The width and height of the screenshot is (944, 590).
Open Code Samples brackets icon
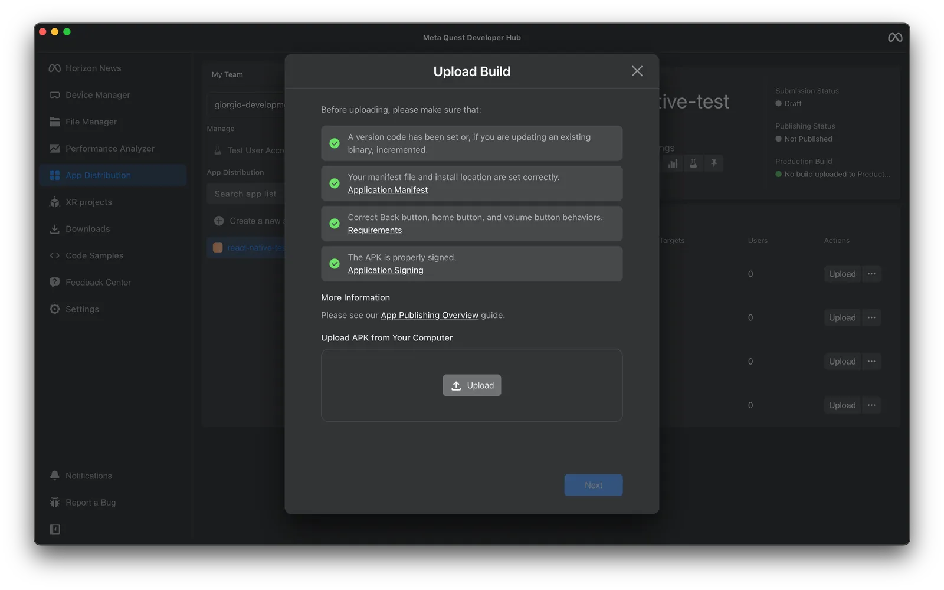[x=55, y=255]
